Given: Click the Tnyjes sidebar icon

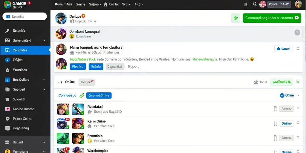Looking at the screenshot, I should (7, 60).
